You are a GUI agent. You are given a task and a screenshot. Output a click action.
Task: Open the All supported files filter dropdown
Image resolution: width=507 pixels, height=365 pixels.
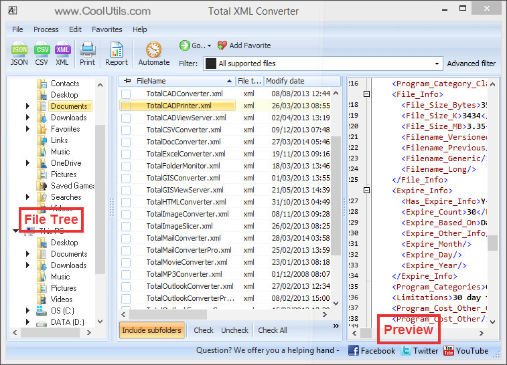437,64
